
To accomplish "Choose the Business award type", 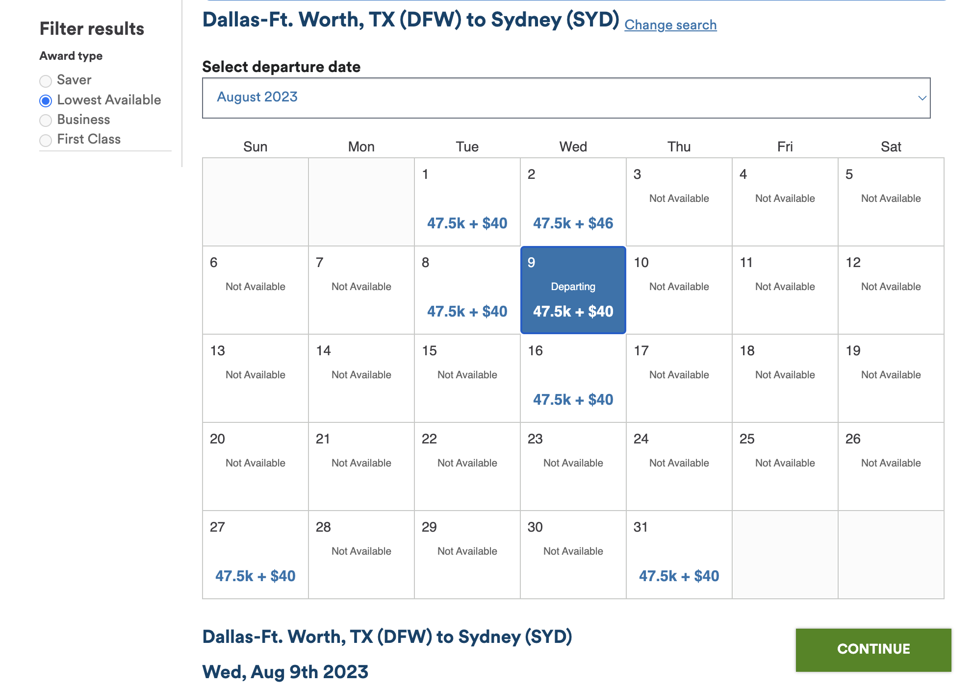I will [x=46, y=121].
